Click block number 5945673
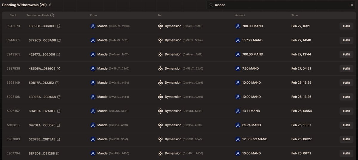358x160 pixels. pyautogui.click(x=13, y=26)
